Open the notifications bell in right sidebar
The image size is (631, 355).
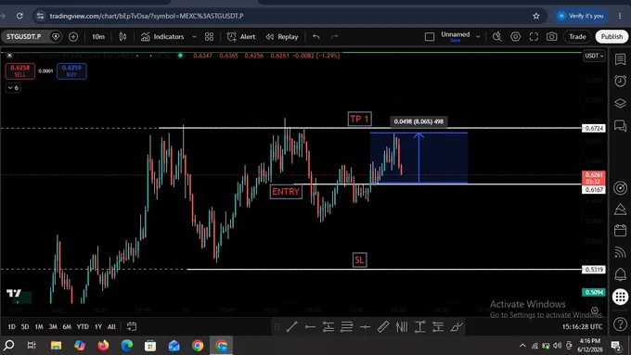pos(620,274)
